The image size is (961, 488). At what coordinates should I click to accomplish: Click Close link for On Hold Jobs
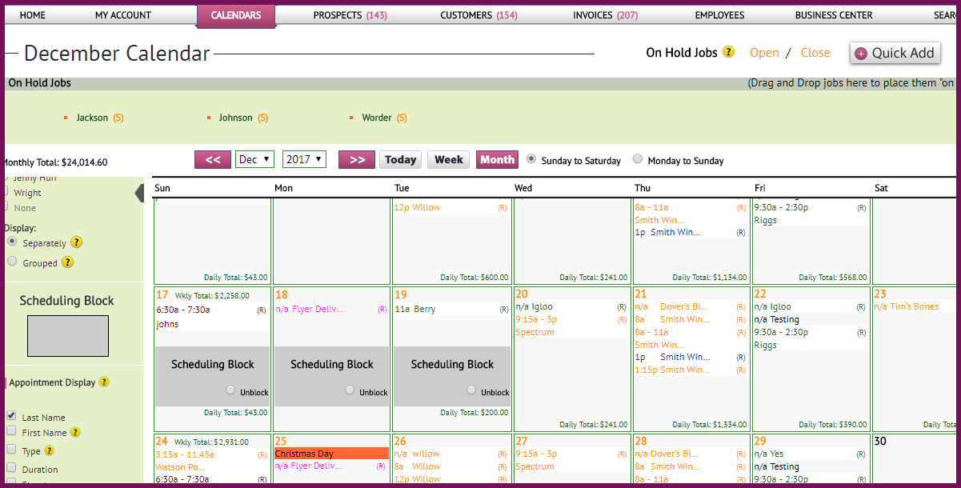point(815,53)
